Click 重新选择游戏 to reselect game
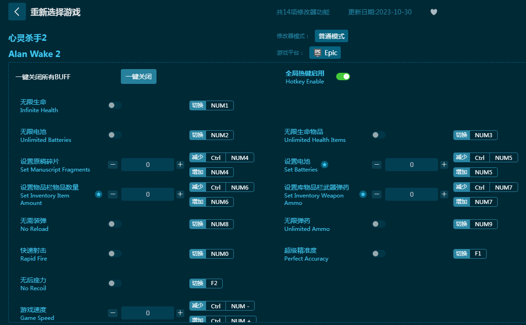Image resolution: width=526 pixels, height=325 pixels. (x=56, y=12)
